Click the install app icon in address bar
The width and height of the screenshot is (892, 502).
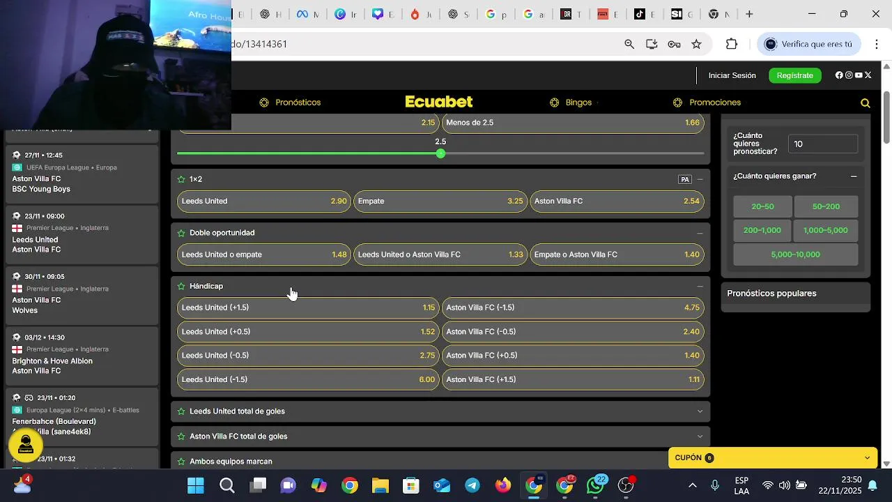pyautogui.click(x=652, y=44)
